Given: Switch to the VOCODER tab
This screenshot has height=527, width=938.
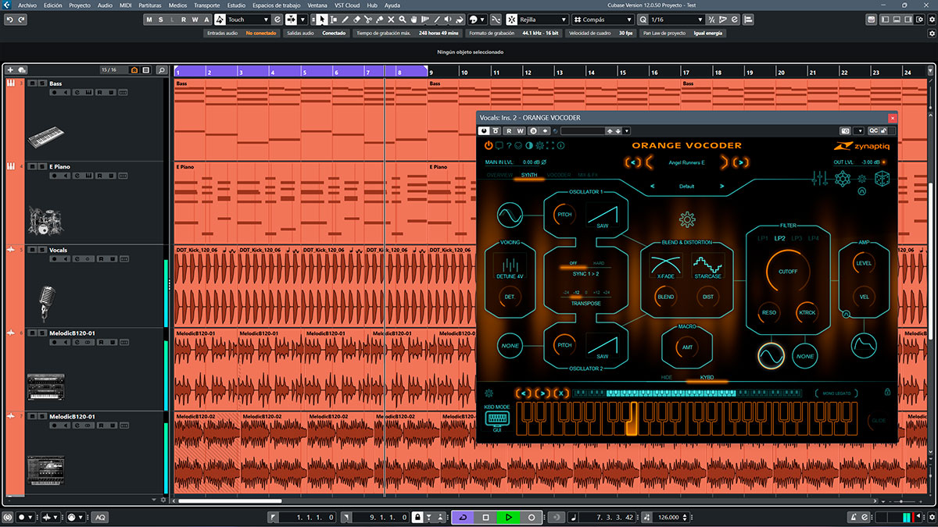Looking at the screenshot, I should tap(559, 175).
